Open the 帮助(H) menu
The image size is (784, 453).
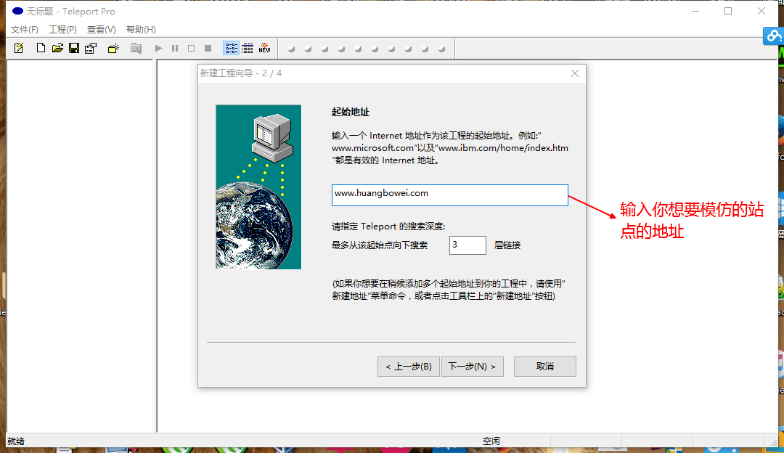[141, 30]
